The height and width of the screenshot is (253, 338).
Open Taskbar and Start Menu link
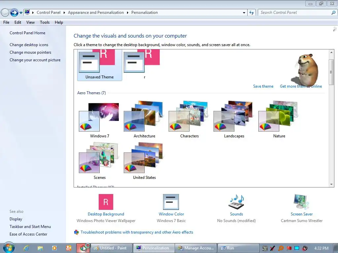[30, 227]
